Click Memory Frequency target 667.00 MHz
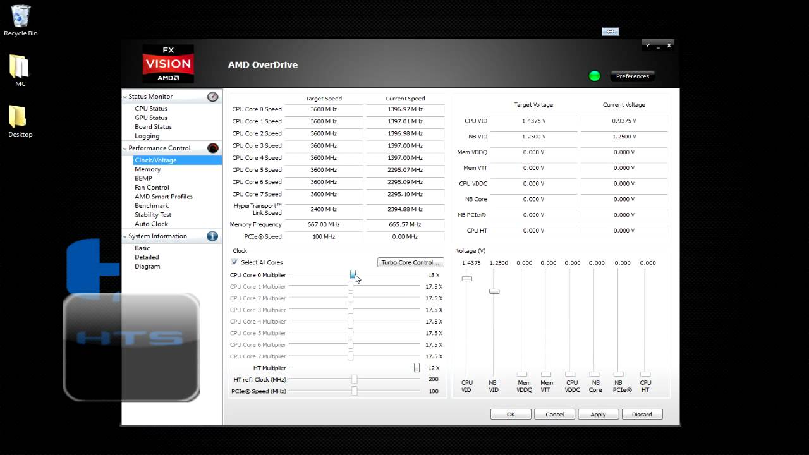Image resolution: width=809 pixels, height=455 pixels. 324,224
